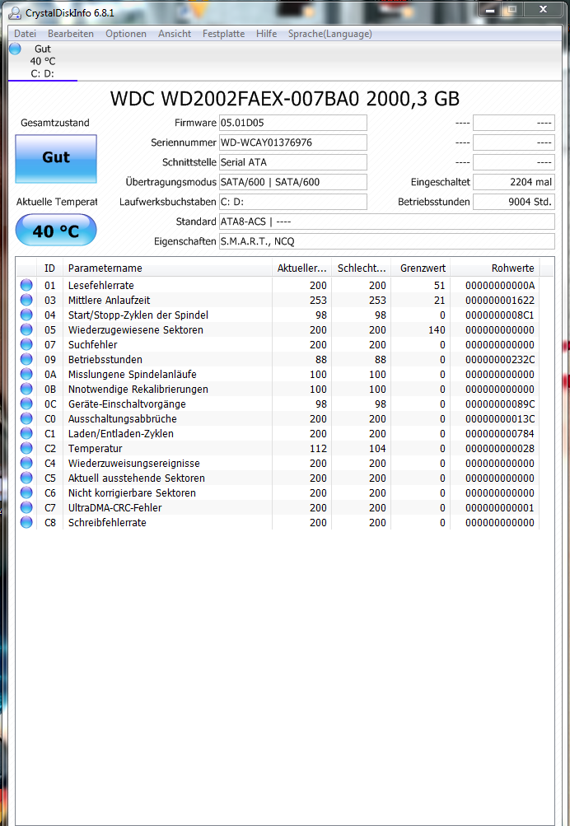Viewport: 570px width, 826px height.
Task: Click status icon of Nicht korrigierbare Sektoren row
Action: pos(26,492)
